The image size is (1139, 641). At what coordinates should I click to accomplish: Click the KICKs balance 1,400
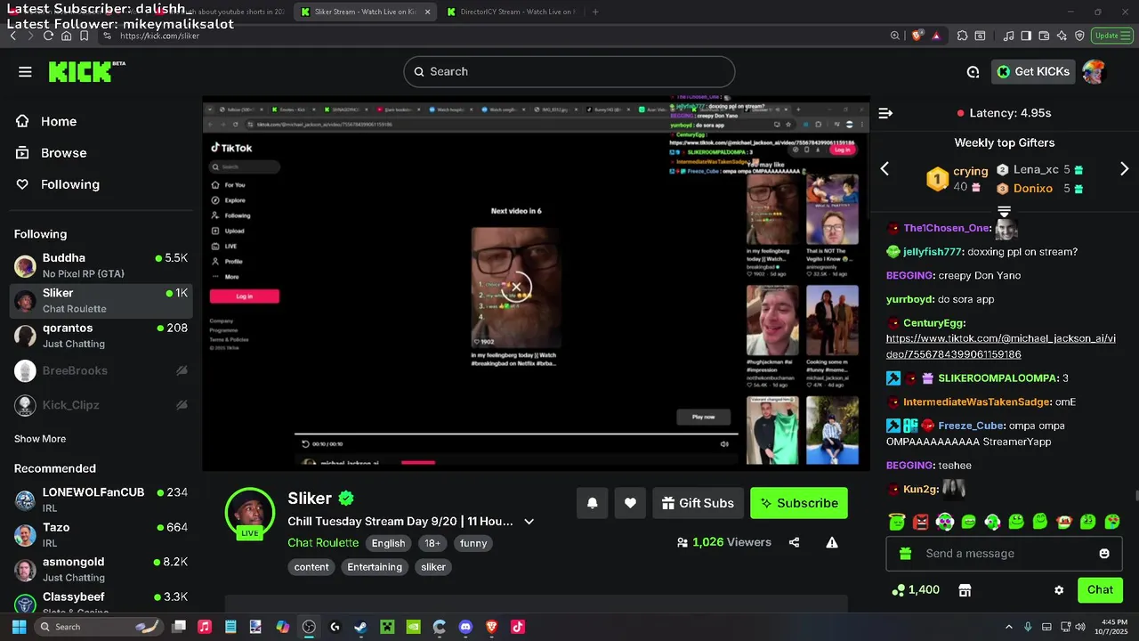click(916, 590)
